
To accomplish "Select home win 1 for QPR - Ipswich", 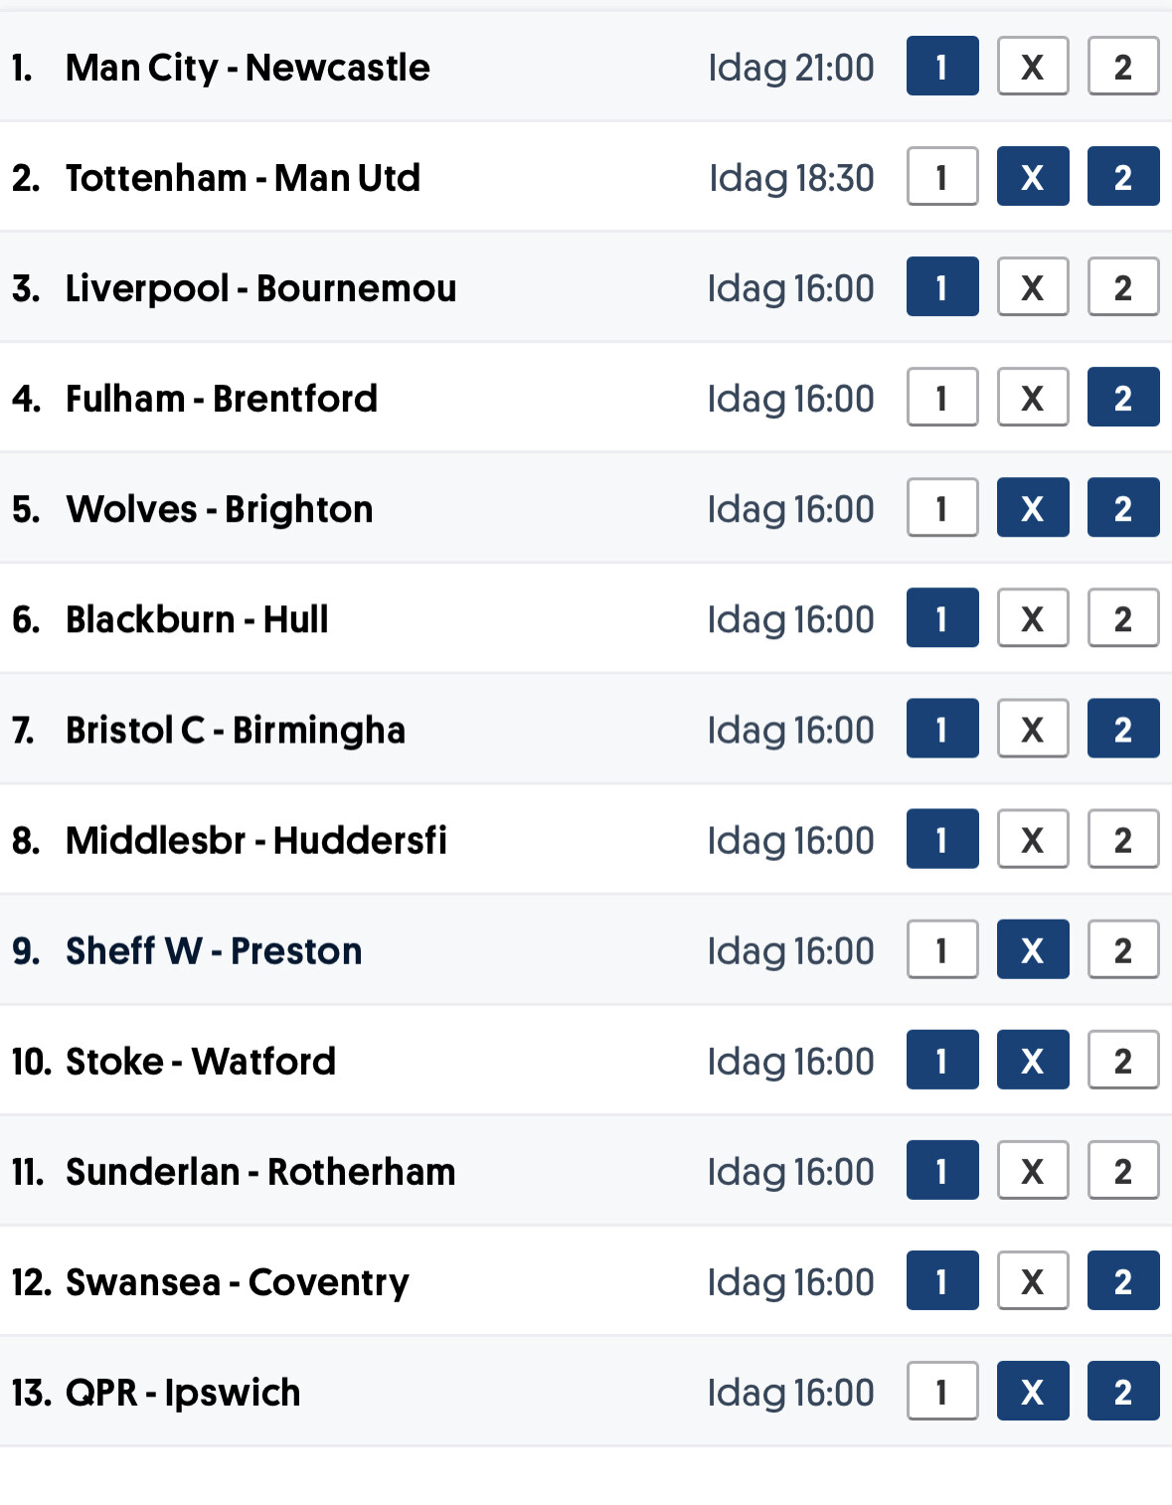I will (942, 1391).
